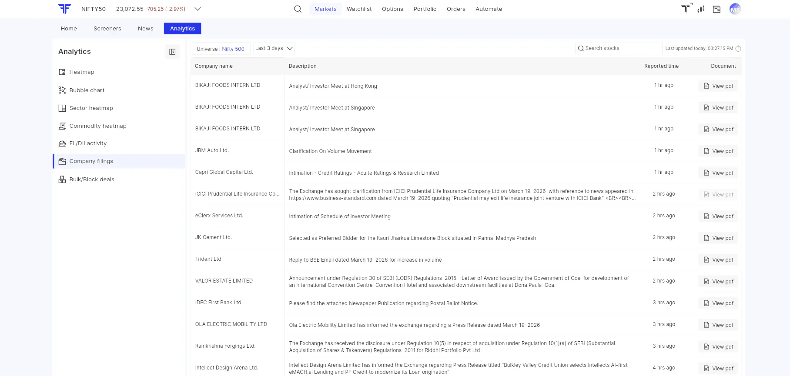790x376 pixels.
Task: Switch to the Screeners tab
Action: pos(107,29)
